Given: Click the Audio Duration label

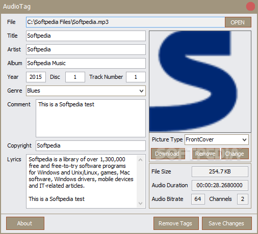Looking at the screenshot, I should click(x=170, y=185).
